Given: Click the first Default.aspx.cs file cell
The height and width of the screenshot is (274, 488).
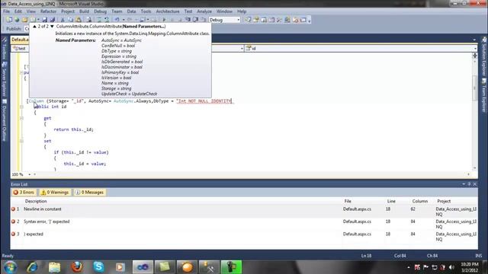Looking at the screenshot, I should tap(357, 209).
